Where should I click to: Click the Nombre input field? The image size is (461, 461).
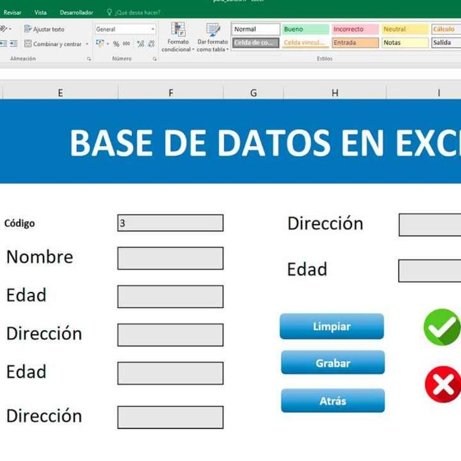pyautogui.click(x=170, y=258)
